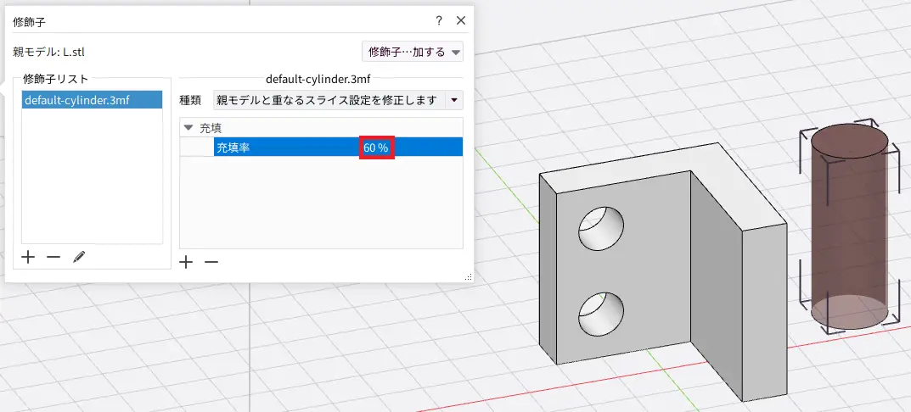Click the help question mark button
The width and height of the screenshot is (911, 412).
coord(439,20)
